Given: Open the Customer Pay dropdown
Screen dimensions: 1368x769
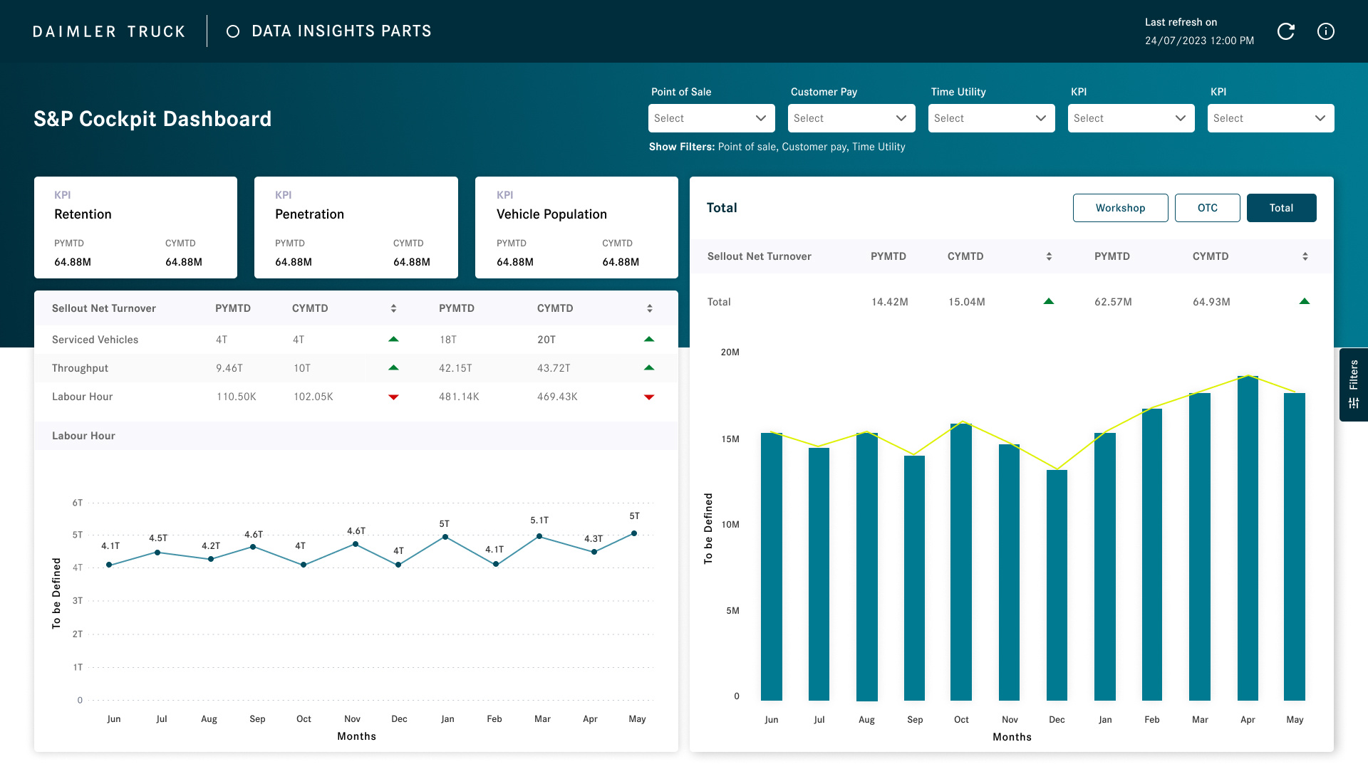Looking at the screenshot, I should click(851, 118).
